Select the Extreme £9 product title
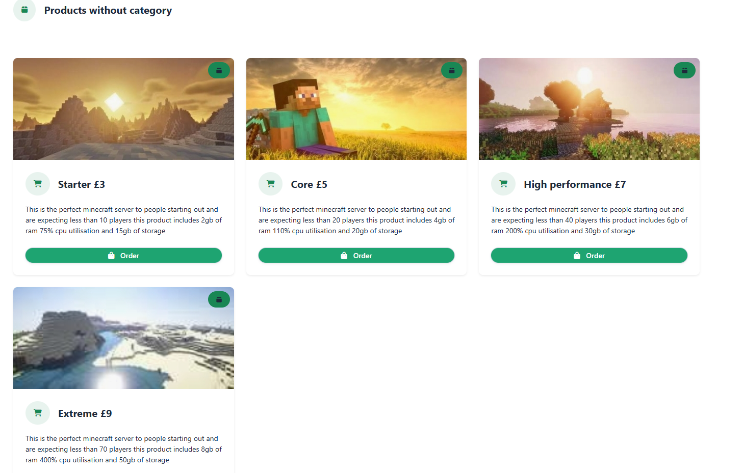743x473 pixels. coord(85,413)
